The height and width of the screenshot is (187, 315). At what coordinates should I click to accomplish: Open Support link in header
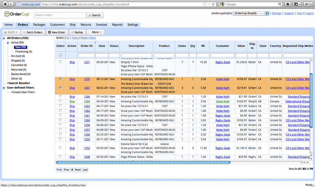pos(289,13)
